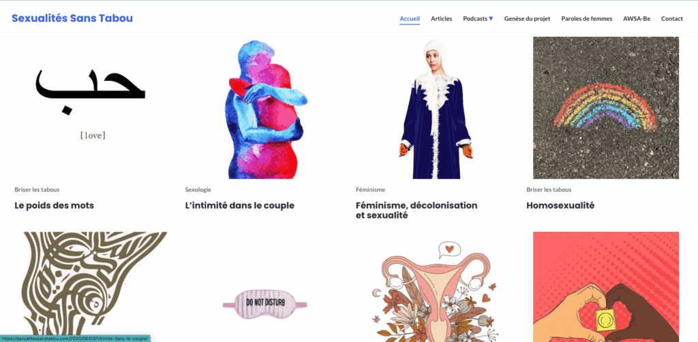The height and width of the screenshot is (342, 698).
Task: Read the article Le poids des mots
Action: pos(55,205)
